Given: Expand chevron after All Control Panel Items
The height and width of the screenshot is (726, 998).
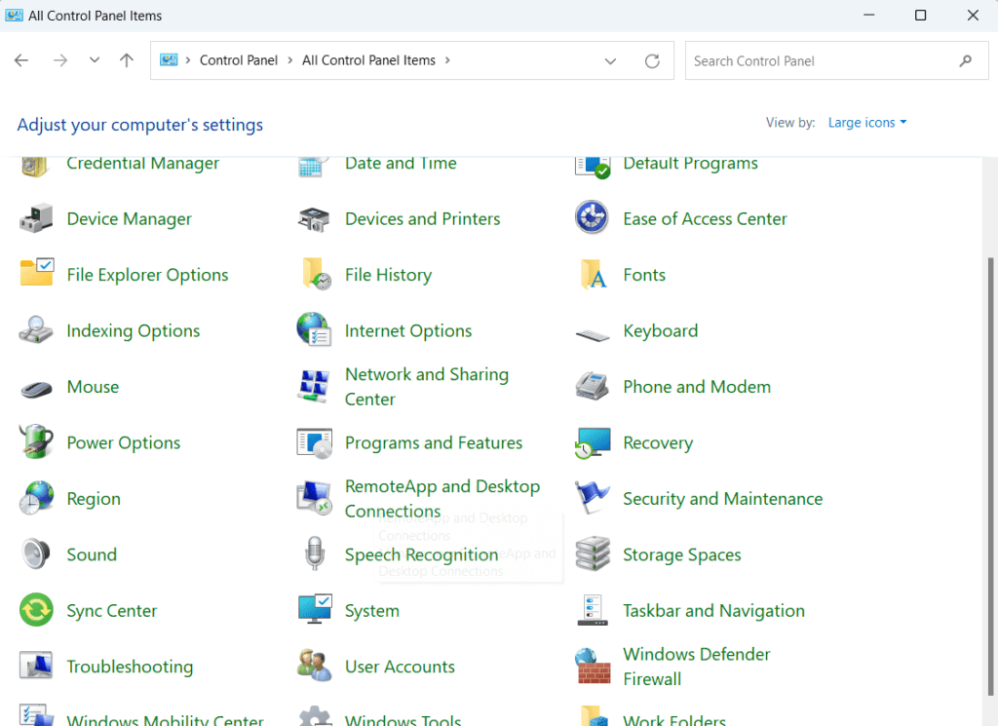Looking at the screenshot, I should click(447, 59).
